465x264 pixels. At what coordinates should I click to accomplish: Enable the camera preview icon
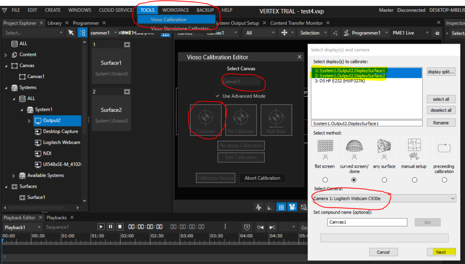coord(292,207)
